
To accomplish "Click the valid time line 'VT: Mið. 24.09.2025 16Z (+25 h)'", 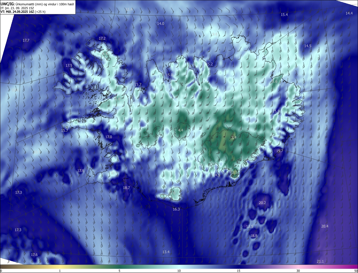I will (23, 12).
